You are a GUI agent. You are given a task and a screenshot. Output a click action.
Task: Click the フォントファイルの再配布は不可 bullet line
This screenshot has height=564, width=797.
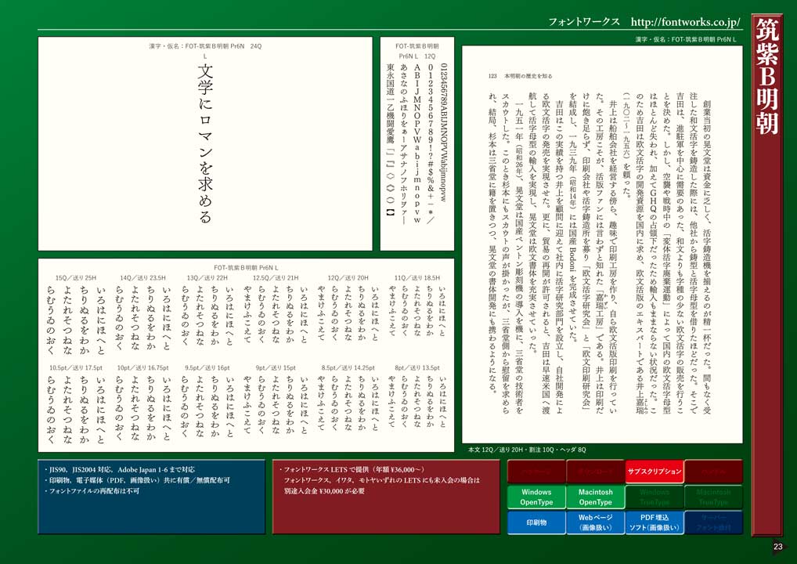tap(92, 491)
